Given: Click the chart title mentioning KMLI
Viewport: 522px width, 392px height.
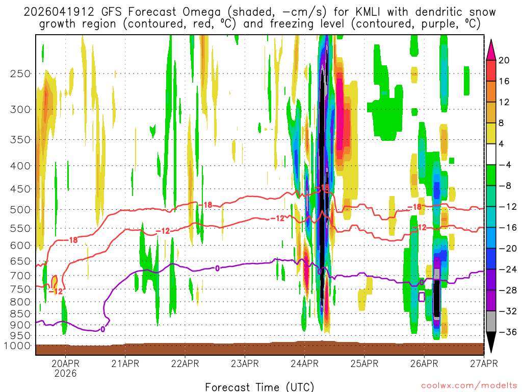Looking at the screenshot, I should 259,12.
